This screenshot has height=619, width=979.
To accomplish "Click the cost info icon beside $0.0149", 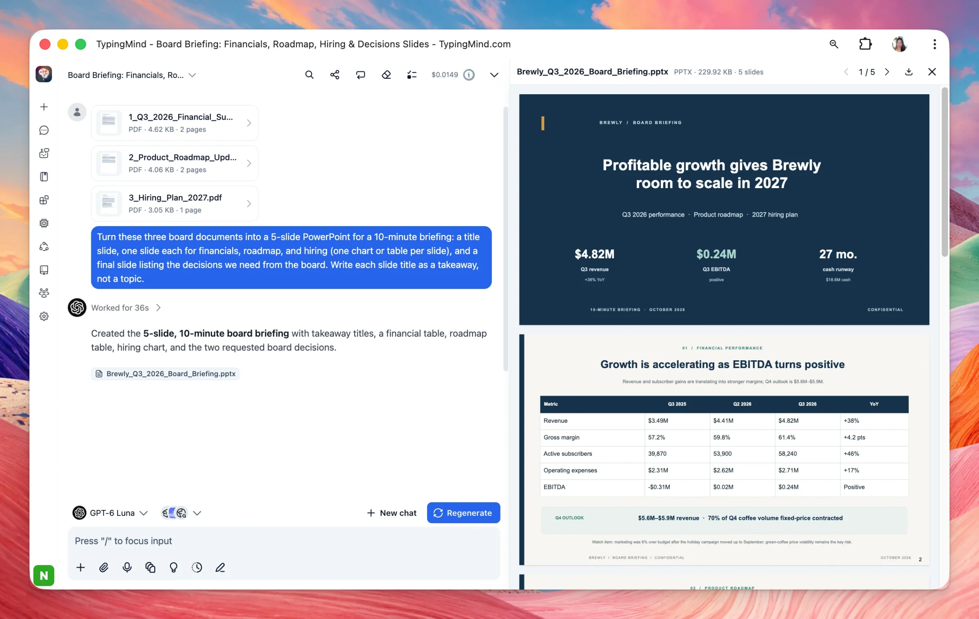I will tap(469, 75).
